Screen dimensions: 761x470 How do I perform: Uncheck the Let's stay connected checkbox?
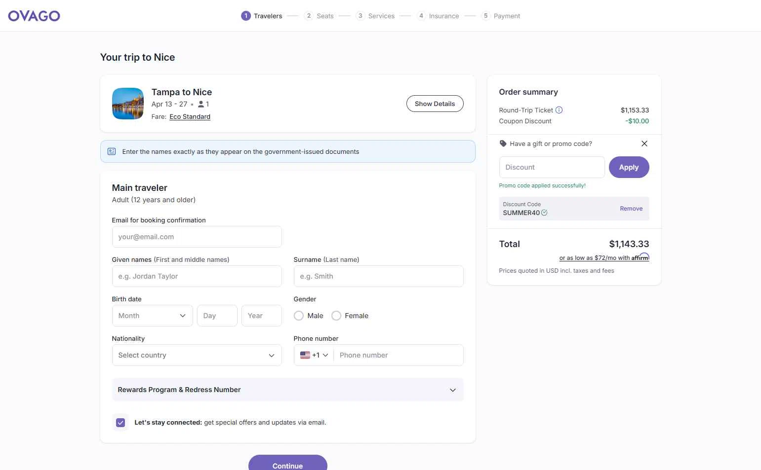click(x=120, y=423)
